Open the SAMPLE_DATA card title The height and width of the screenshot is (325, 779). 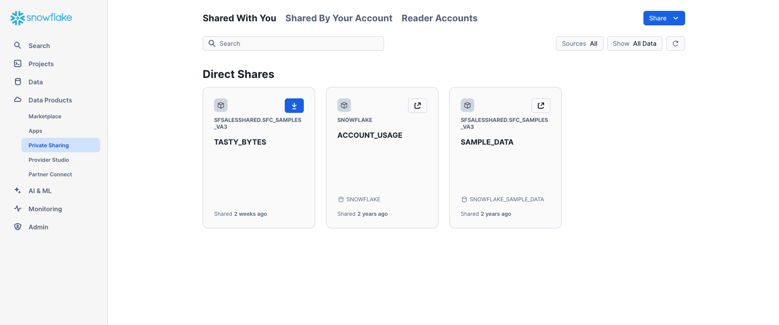487,142
